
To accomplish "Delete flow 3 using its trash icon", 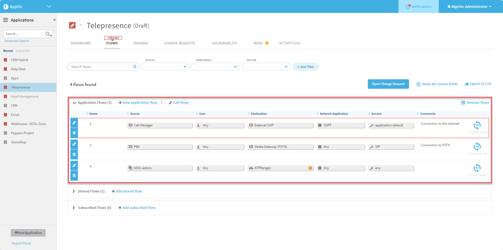I will coord(74,154).
